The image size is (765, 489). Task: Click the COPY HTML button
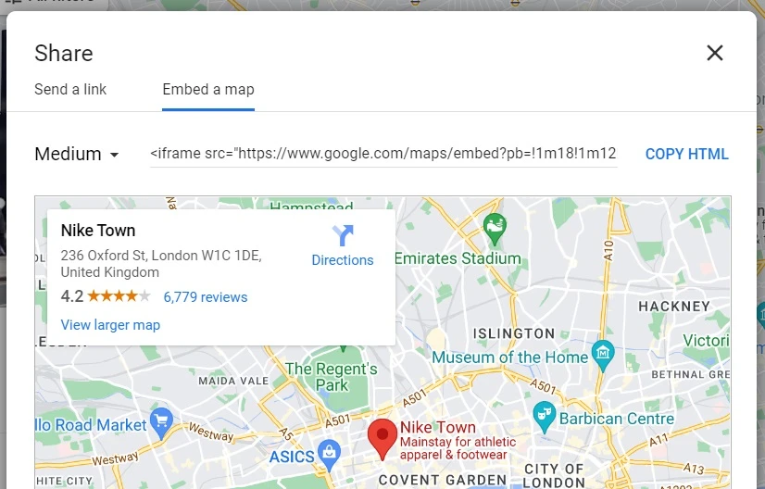pyautogui.click(x=687, y=155)
